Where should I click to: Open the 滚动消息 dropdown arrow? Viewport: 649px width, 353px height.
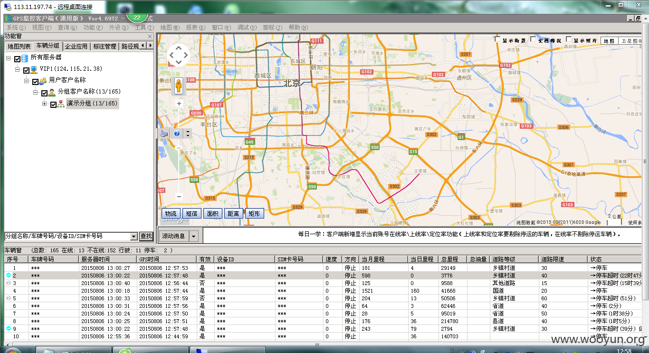(194, 236)
